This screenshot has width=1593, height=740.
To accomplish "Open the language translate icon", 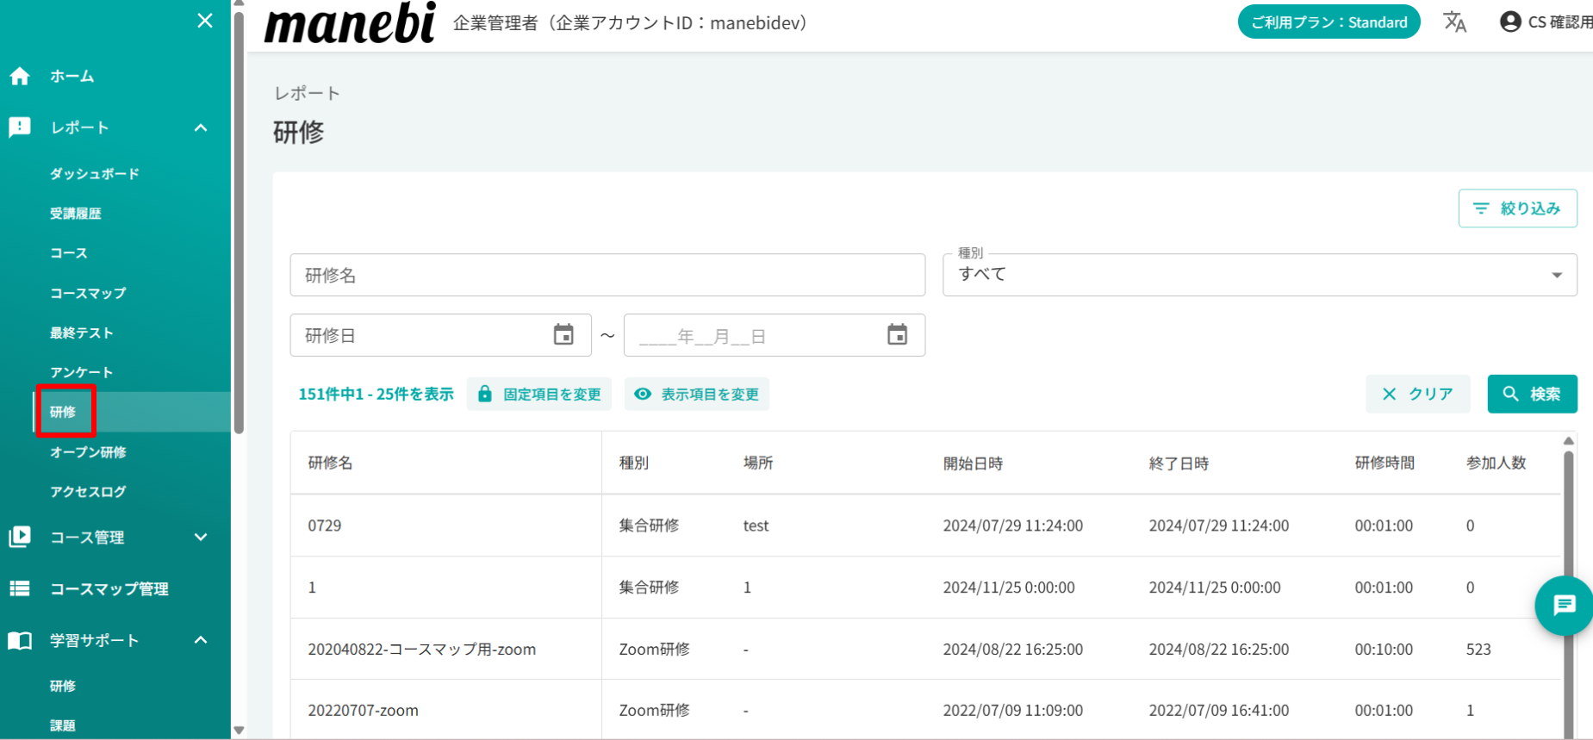I will [x=1455, y=22].
